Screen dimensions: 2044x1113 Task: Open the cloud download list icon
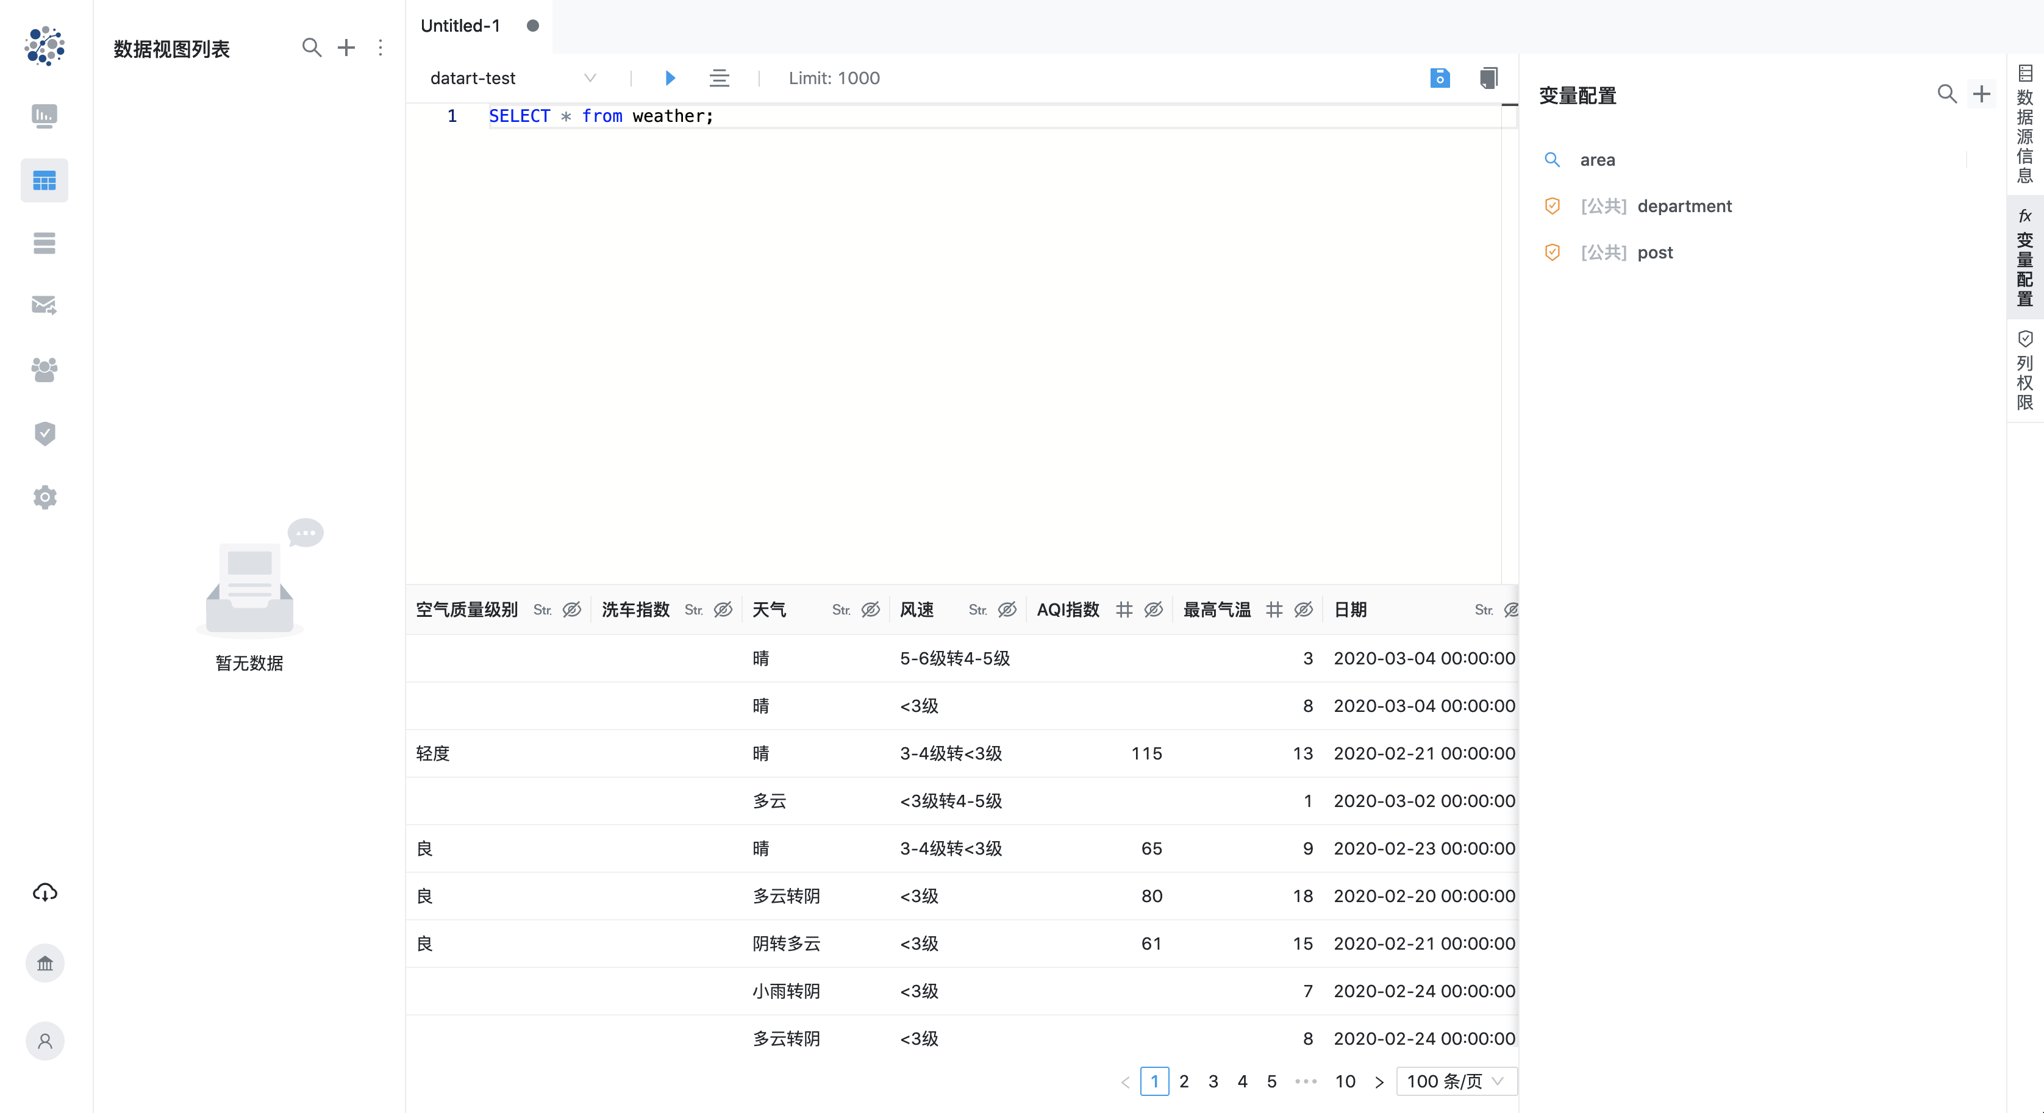tap(45, 892)
